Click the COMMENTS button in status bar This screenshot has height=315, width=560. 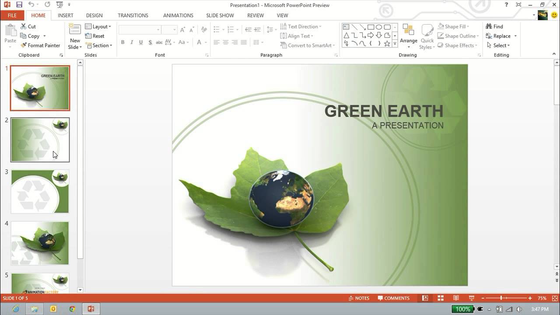click(394, 298)
